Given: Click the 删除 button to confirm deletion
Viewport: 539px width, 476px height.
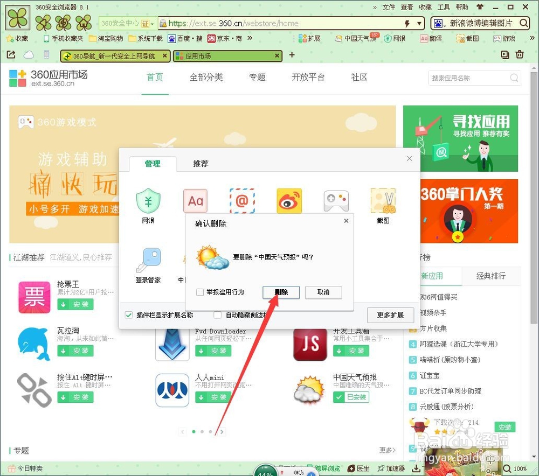Looking at the screenshot, I should (281, 292).
